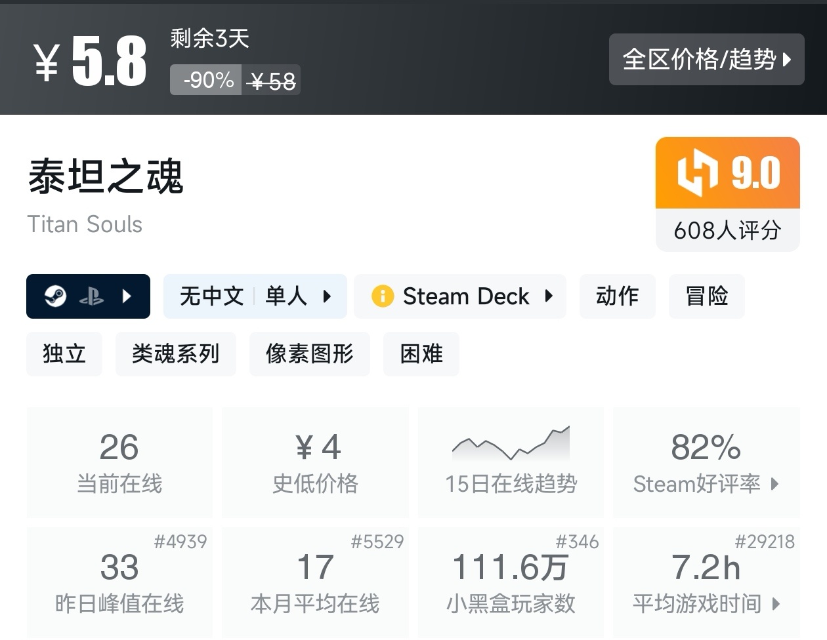Open 全区价格/趋势 regional prices
827x640 pixels.
pos(706,60)
